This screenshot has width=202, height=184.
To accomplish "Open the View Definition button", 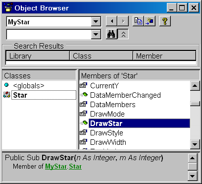I will point(150,21).
